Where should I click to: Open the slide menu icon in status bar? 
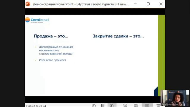(x=103, y=106)
